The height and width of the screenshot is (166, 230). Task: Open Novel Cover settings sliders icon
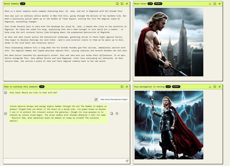[x=220, y=4]
